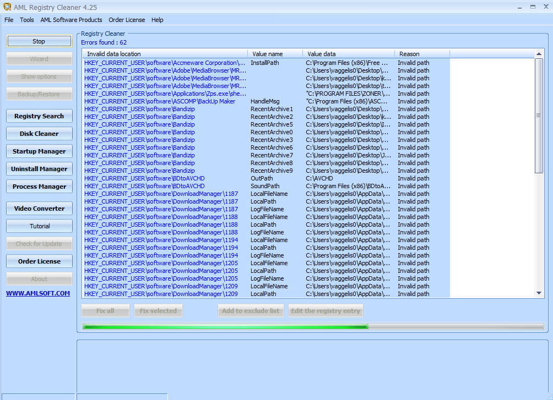The image size is (553, 400).
Task: Select DownloadManager\1188 LogFileName row
Action: tap(266, 232)
